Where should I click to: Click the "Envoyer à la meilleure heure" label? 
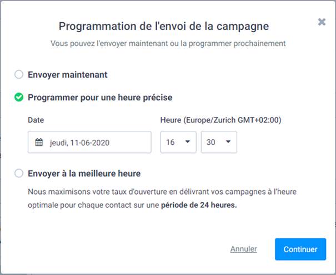tap(84, 174)
